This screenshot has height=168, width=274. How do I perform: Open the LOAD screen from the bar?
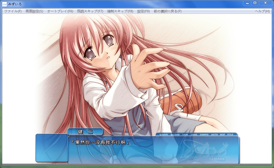194,135
